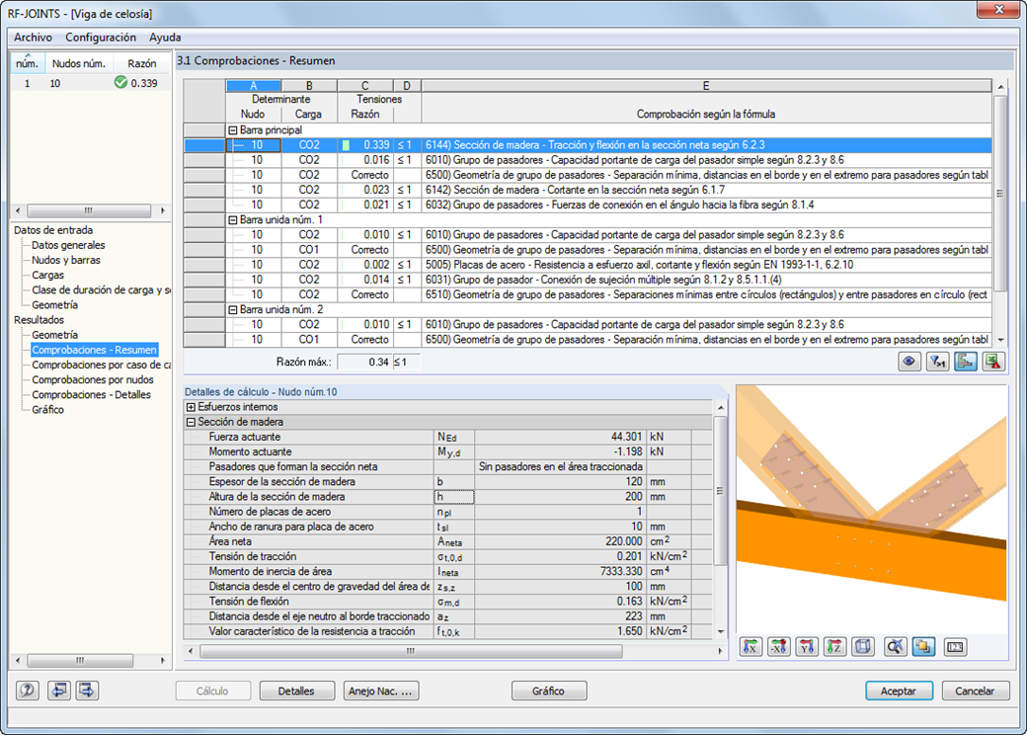Collapse the Barra principal group
Screen dimensions: 1027x735
tap(233, 130)
